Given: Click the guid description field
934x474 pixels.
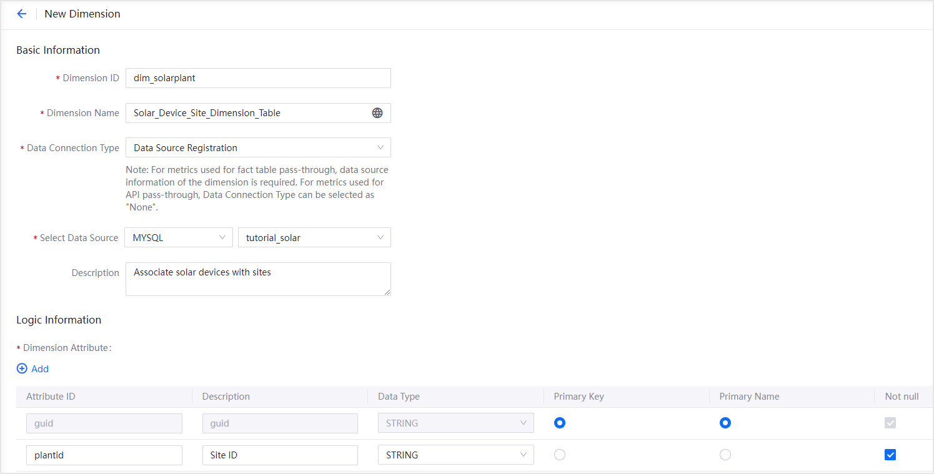Looking at the screenshot, I should tap(280, 423).
